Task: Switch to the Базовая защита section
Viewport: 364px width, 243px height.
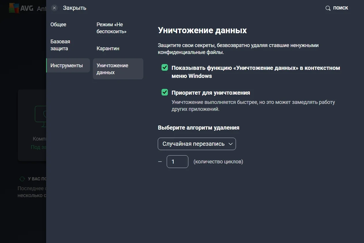Action: [60, 45]
